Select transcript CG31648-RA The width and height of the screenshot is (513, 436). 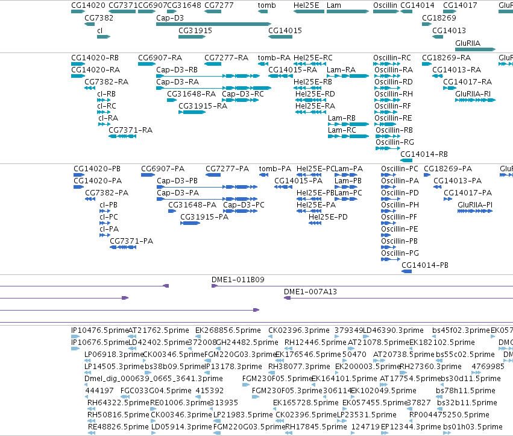172,100
